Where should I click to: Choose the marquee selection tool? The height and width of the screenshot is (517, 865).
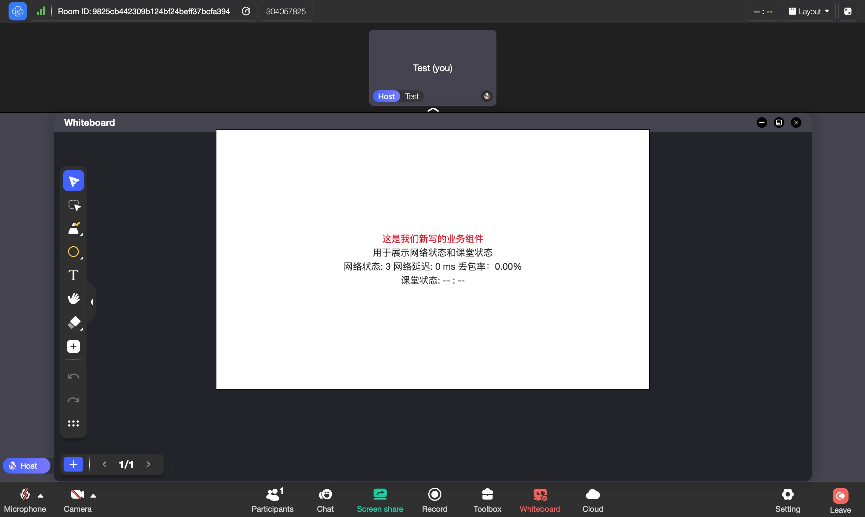point(74,205)
